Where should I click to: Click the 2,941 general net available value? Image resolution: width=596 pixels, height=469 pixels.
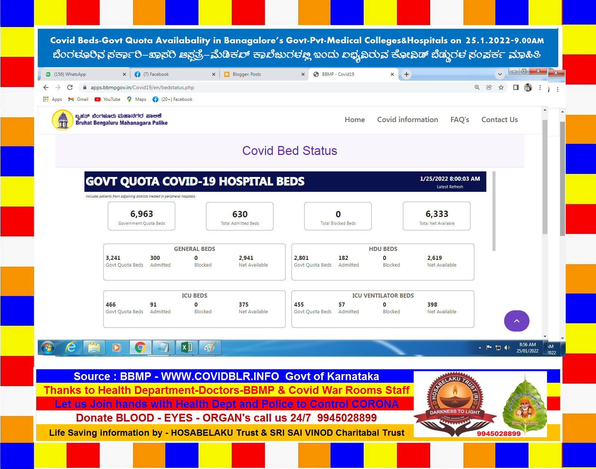[246, 258]
